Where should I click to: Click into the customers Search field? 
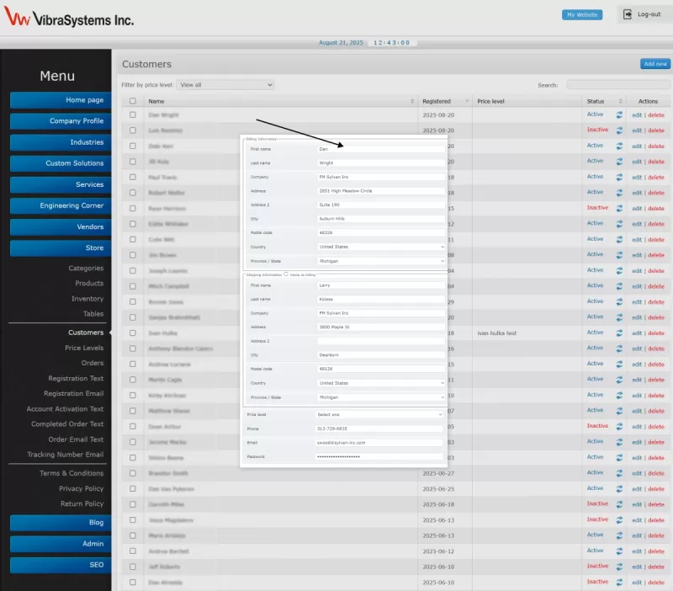(x=617, y=85)
